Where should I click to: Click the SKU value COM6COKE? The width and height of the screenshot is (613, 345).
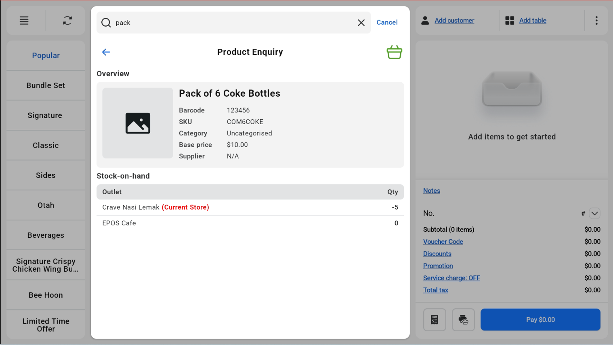click(245, 122)
